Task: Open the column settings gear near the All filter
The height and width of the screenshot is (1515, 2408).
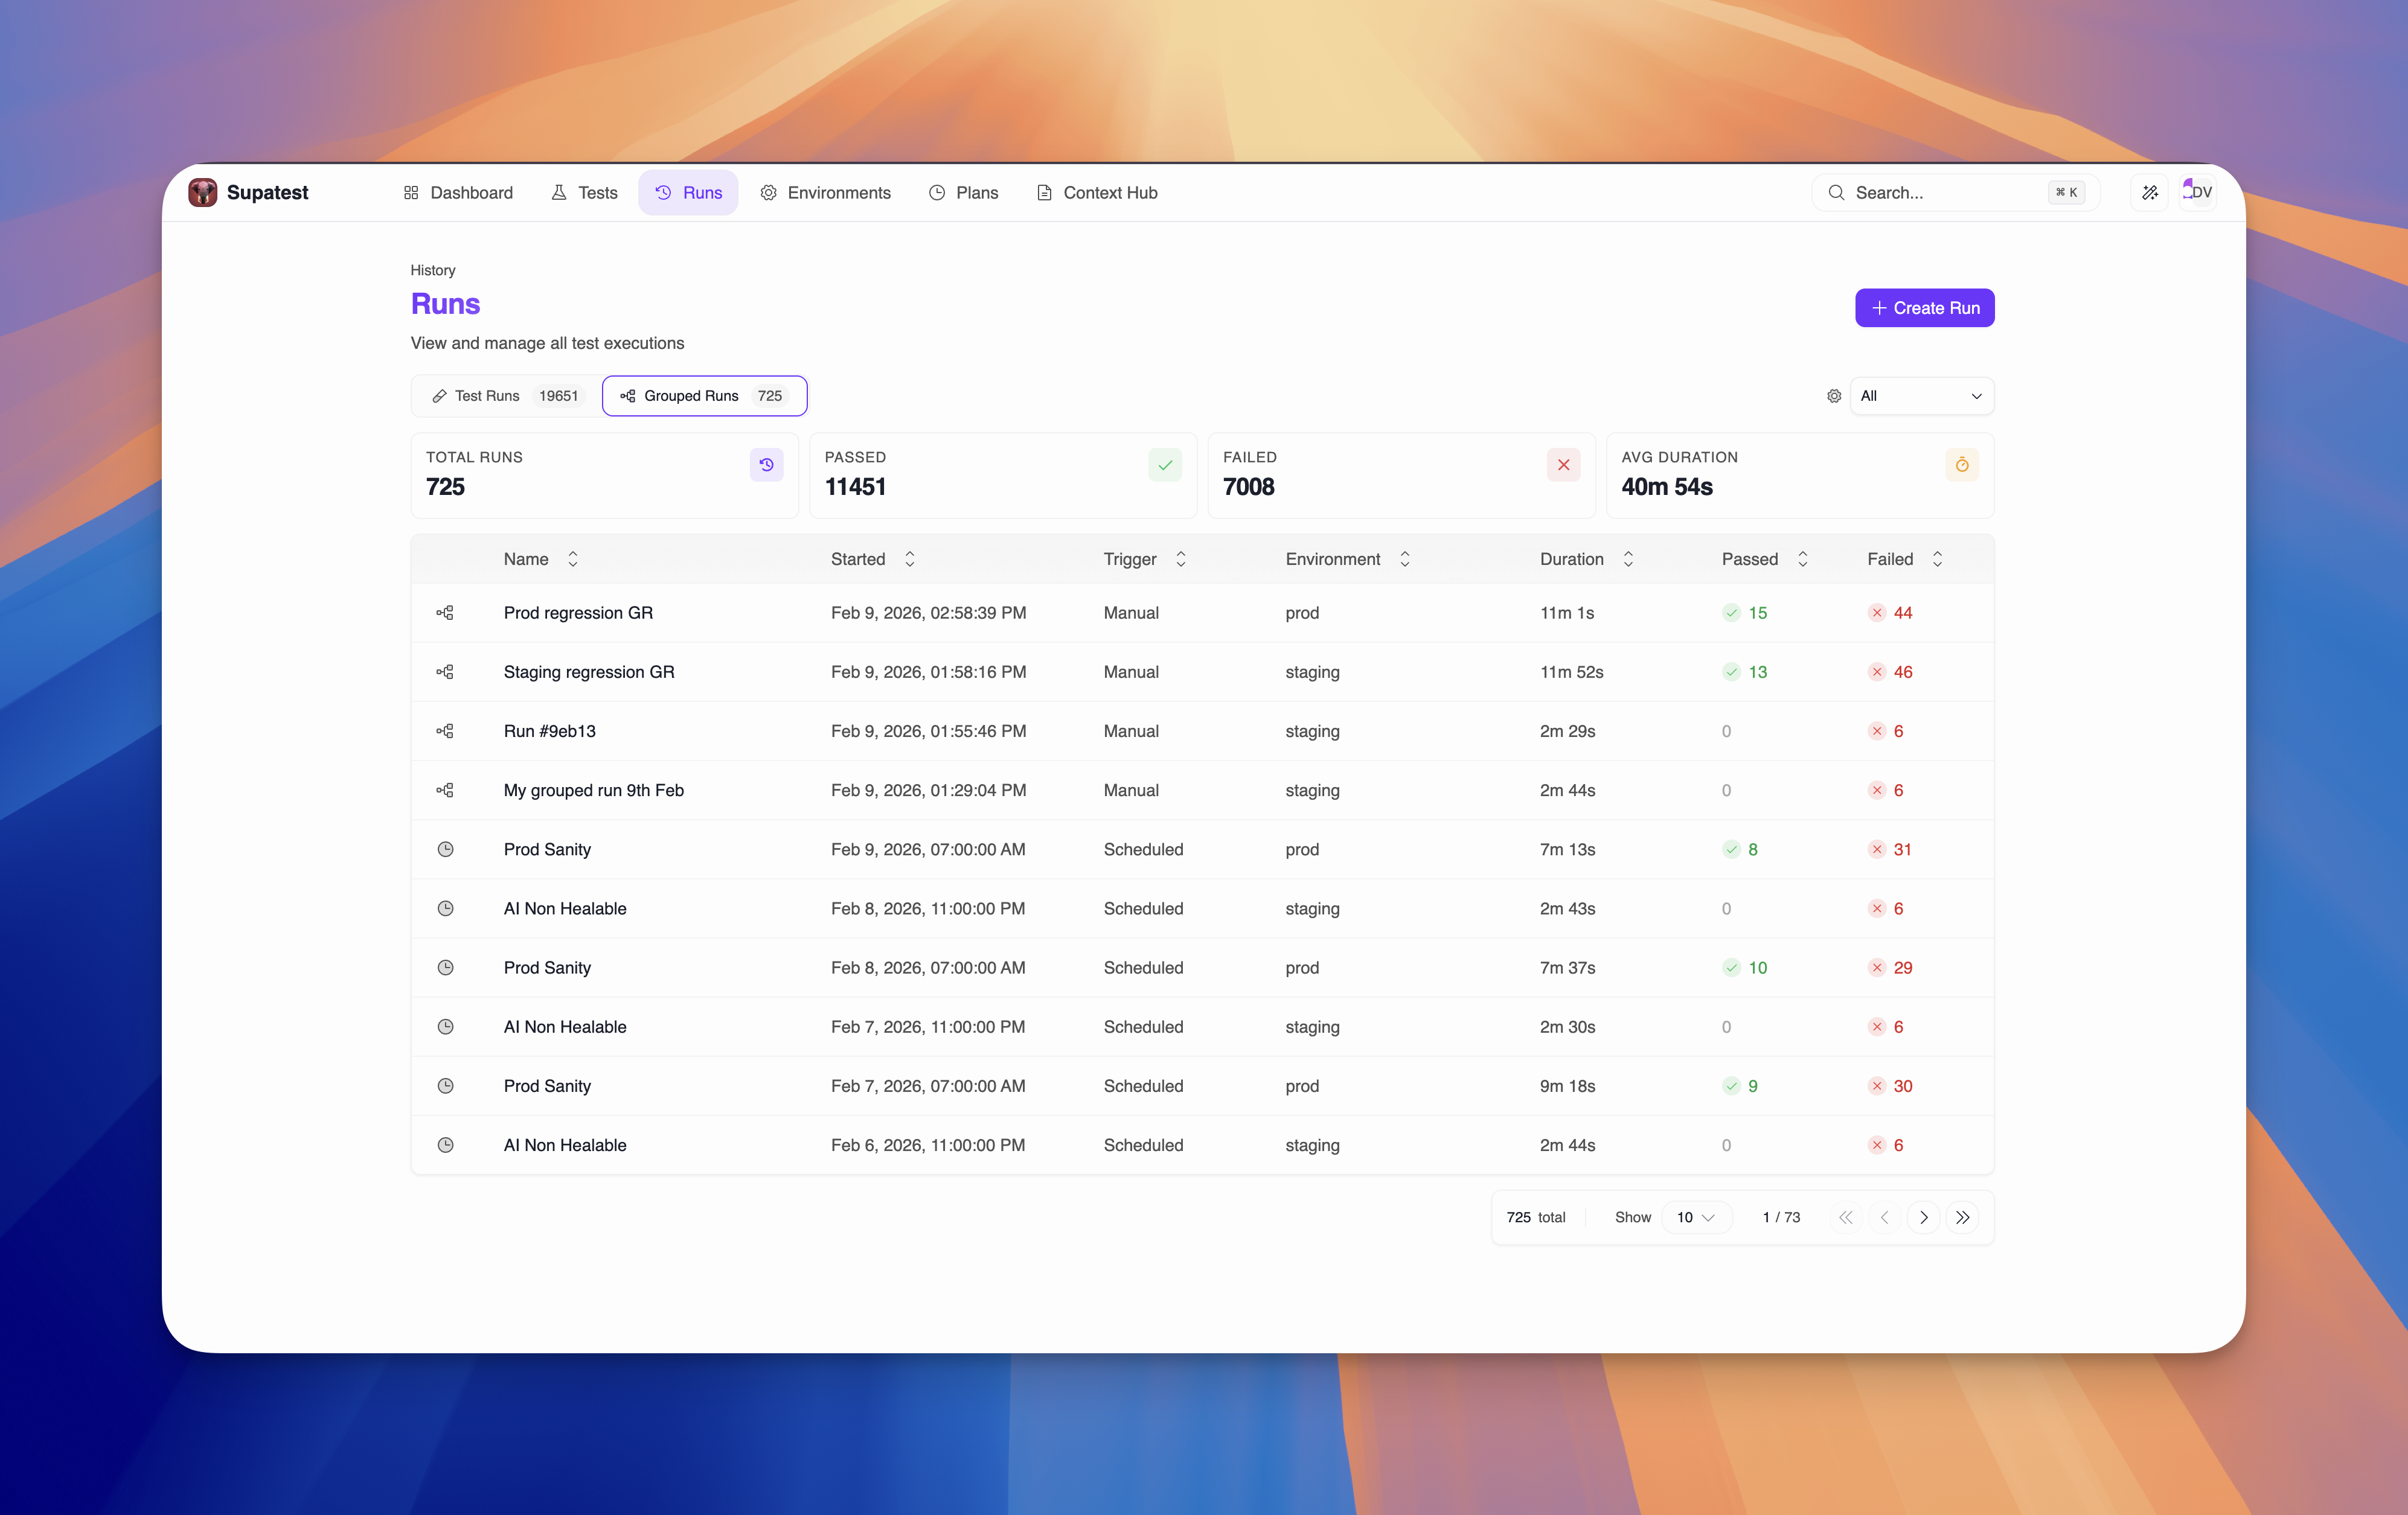Action: pyautogui.click(x=1833, y=396)
